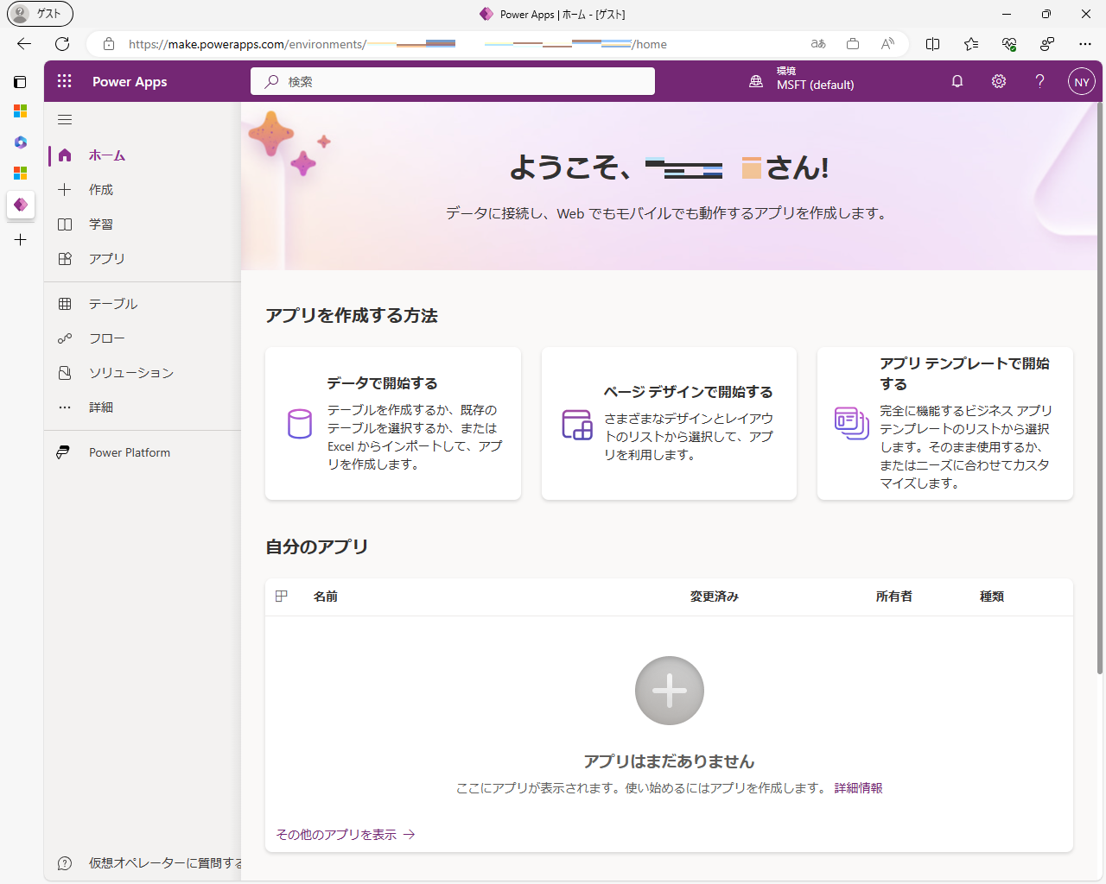Open browser essentials heart icon

tap(1009, 44)
